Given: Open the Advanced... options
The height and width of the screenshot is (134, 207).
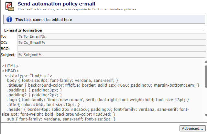Looking at the screenshot, I should pyautogui.click(x=192, y=129).
